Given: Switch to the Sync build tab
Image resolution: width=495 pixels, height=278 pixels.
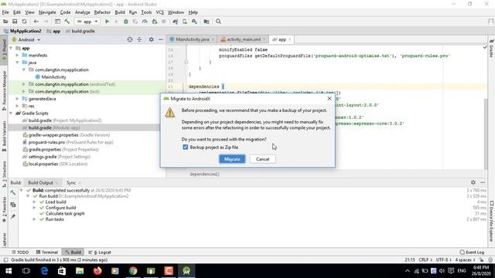Looking at the screenshot, I should click(x=71, y=183).
